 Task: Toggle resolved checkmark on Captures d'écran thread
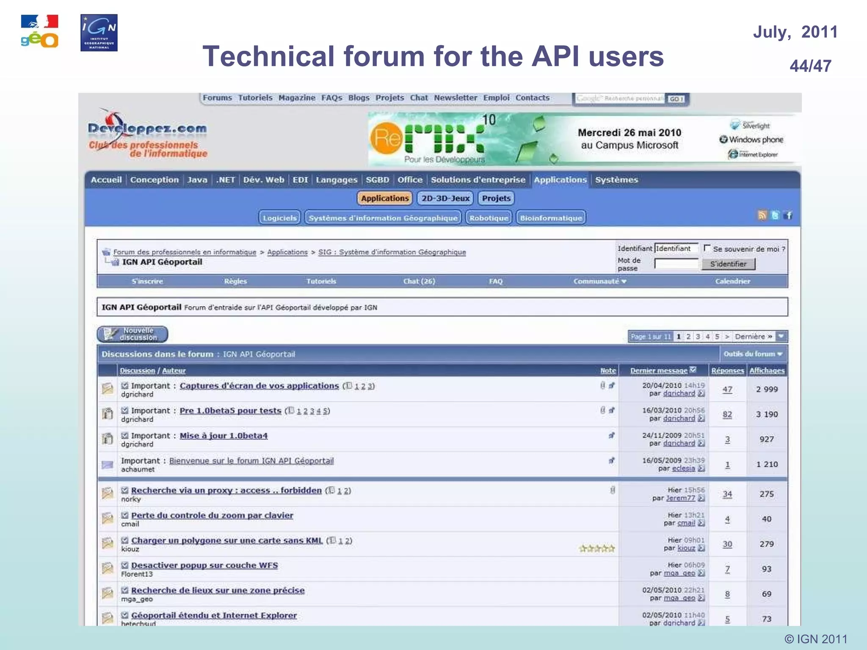click(x=125, y=386)
